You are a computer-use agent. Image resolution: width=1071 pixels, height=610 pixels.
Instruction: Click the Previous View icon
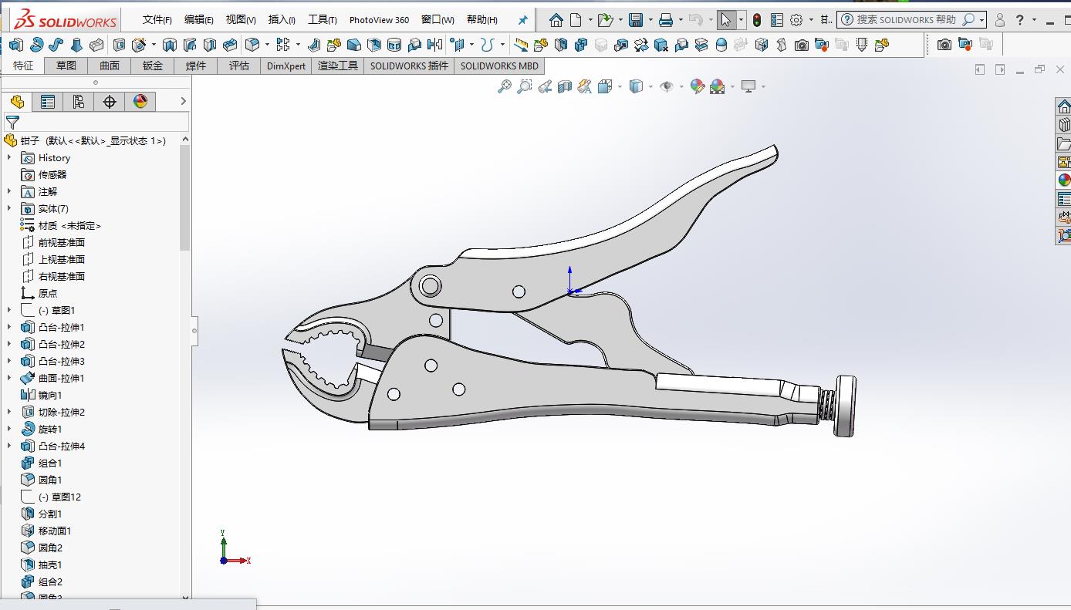point(545,86)
